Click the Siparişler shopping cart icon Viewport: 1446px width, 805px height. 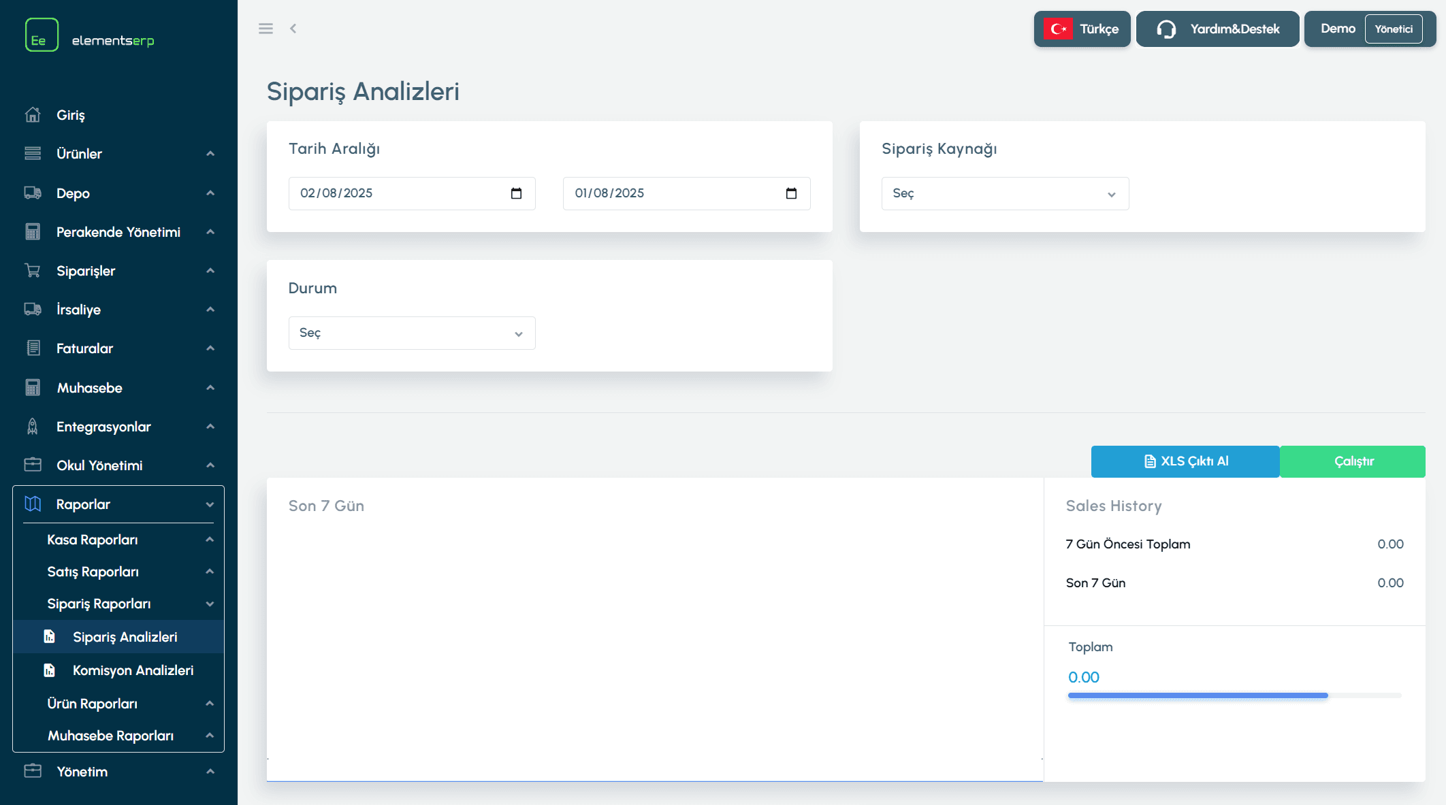tap(33, 271)
